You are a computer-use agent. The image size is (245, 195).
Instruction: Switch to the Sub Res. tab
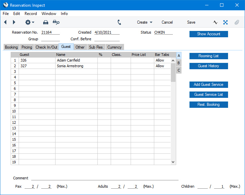click(96, 47)
